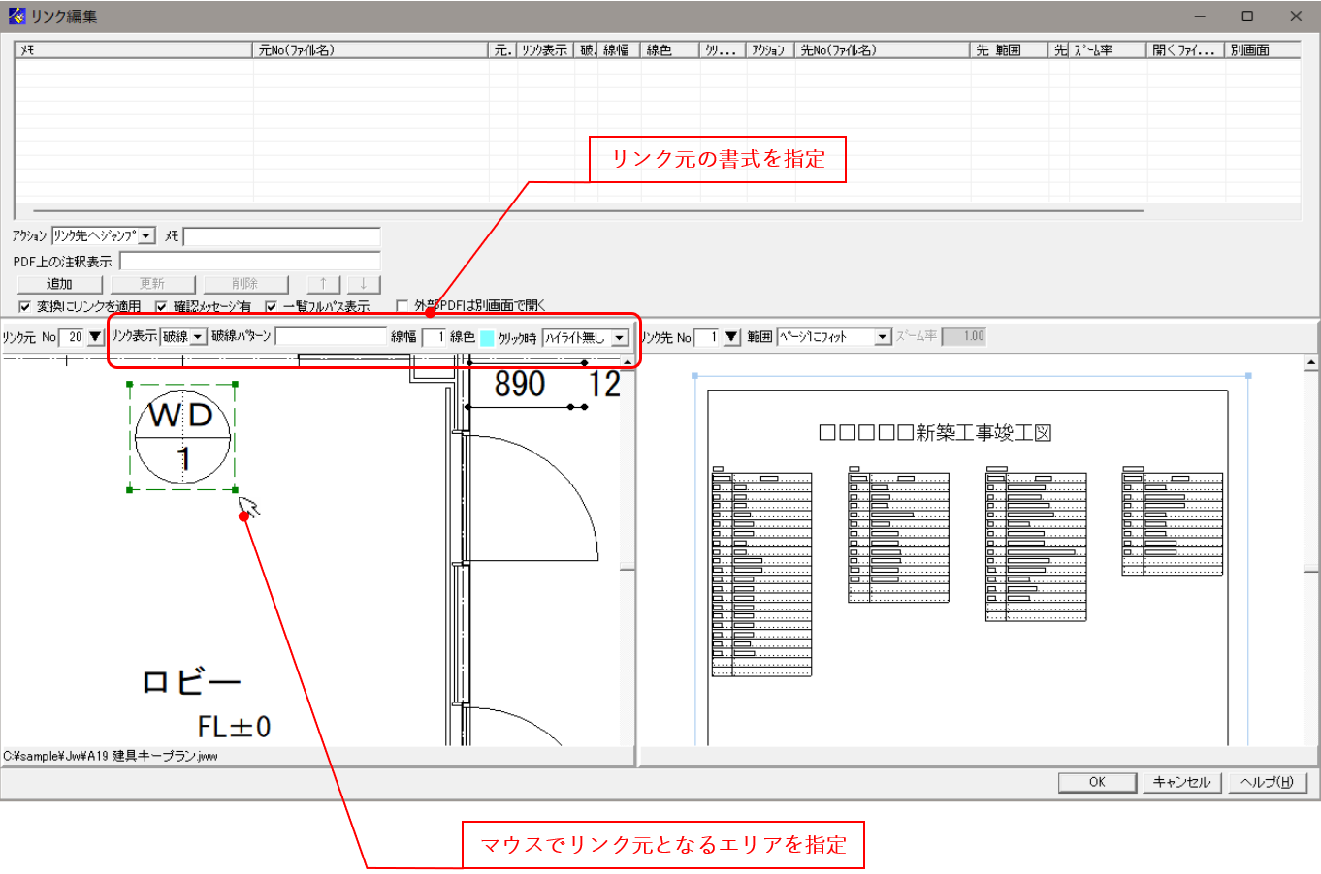Click the メモ text input field

pyautogui.click(x=281, y=234)
